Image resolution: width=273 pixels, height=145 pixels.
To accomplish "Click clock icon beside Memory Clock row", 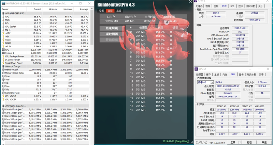I will [3, 70].
